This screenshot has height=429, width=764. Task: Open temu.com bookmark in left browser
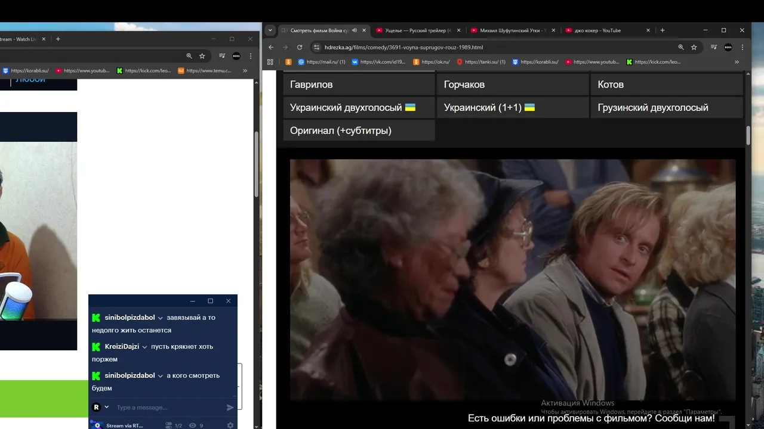pos(205,71)
